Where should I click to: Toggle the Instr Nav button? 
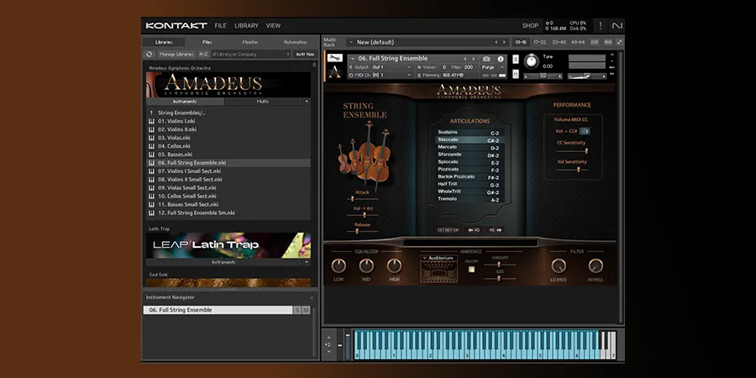click(305, 55)
